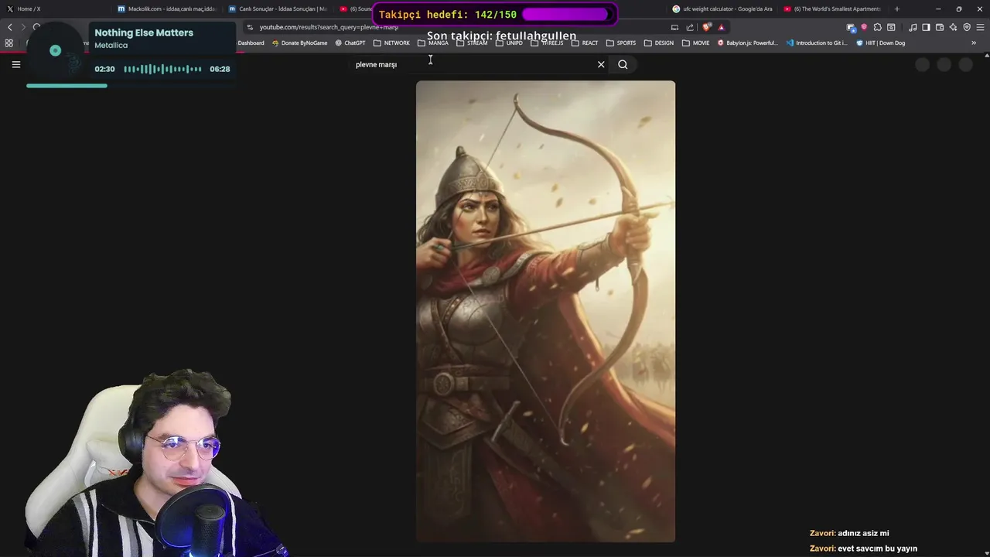The image size is (990, 557).
Task: Open the SPORTS bookmarks folder
Action: point(621,43)
